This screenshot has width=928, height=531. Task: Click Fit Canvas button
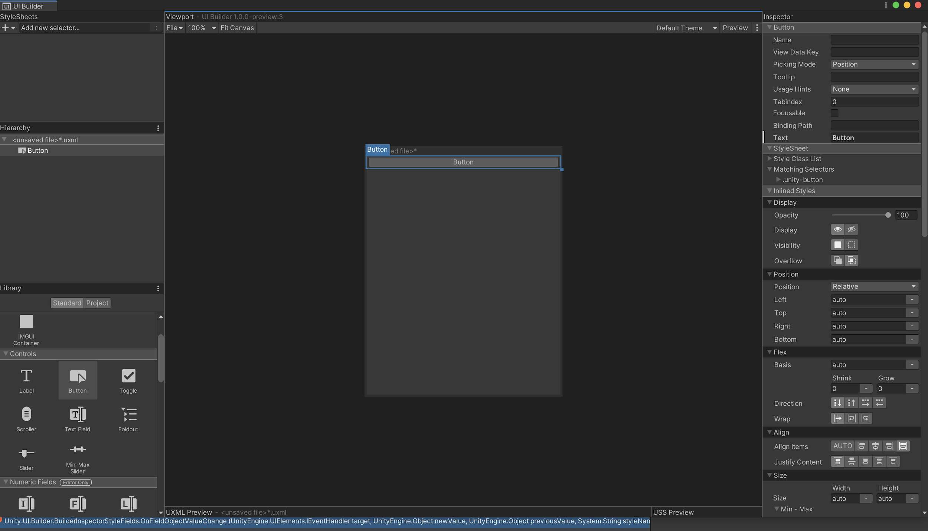click(237, 28)
